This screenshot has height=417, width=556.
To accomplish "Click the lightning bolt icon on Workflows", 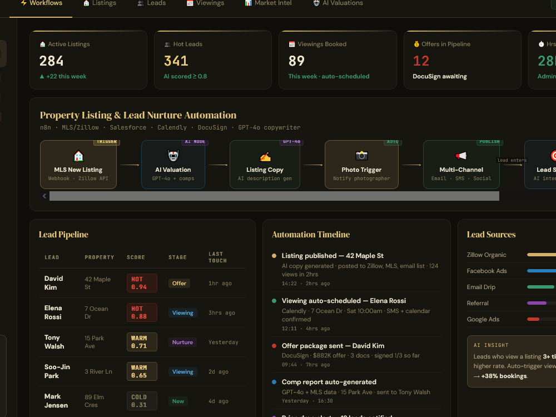I will click(x=24, y=3).
